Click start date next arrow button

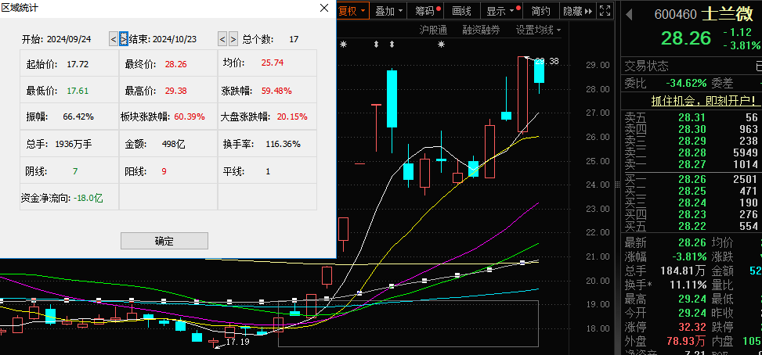coord(124,39)
